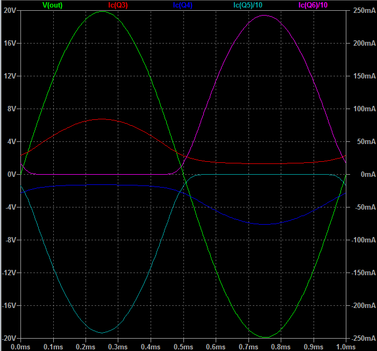The width and height of the screenshot is (377, 351).
Task: Click the -16V left axis label
Action: tap(9, 306)
